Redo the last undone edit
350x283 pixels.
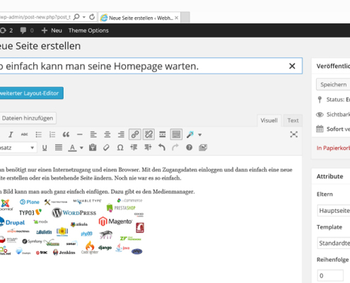point(175,148)
